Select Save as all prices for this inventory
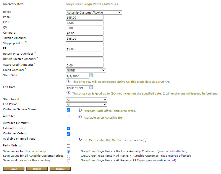 tap(69, 161)
